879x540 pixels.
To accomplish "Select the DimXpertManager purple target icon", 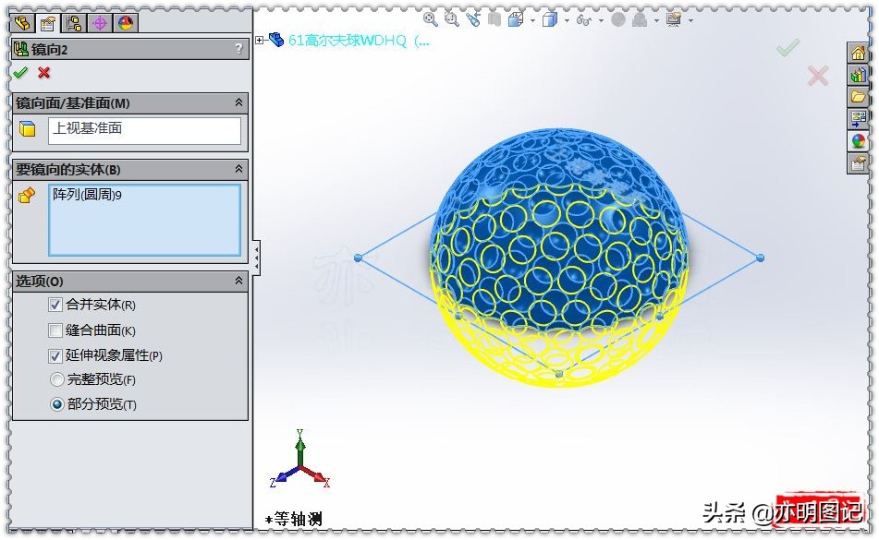I will click(x=100, y=23).
